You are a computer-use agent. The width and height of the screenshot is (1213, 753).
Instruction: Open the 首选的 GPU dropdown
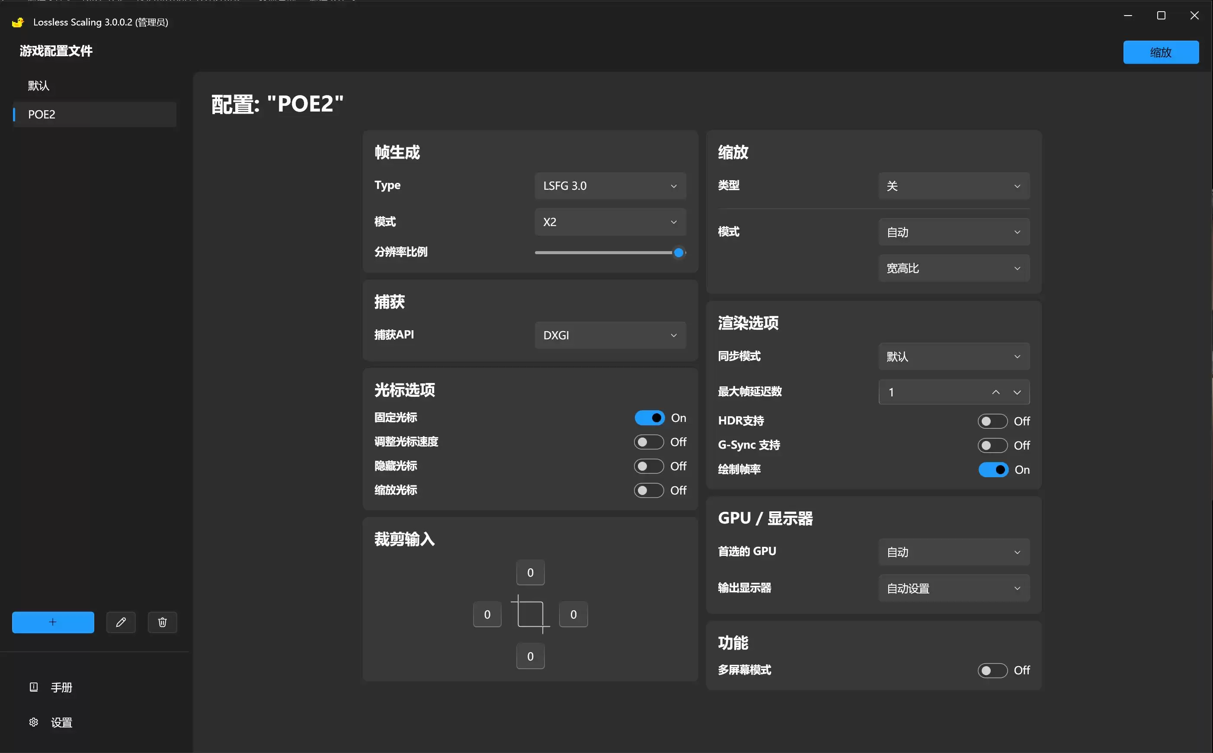[x=954, y=552]
